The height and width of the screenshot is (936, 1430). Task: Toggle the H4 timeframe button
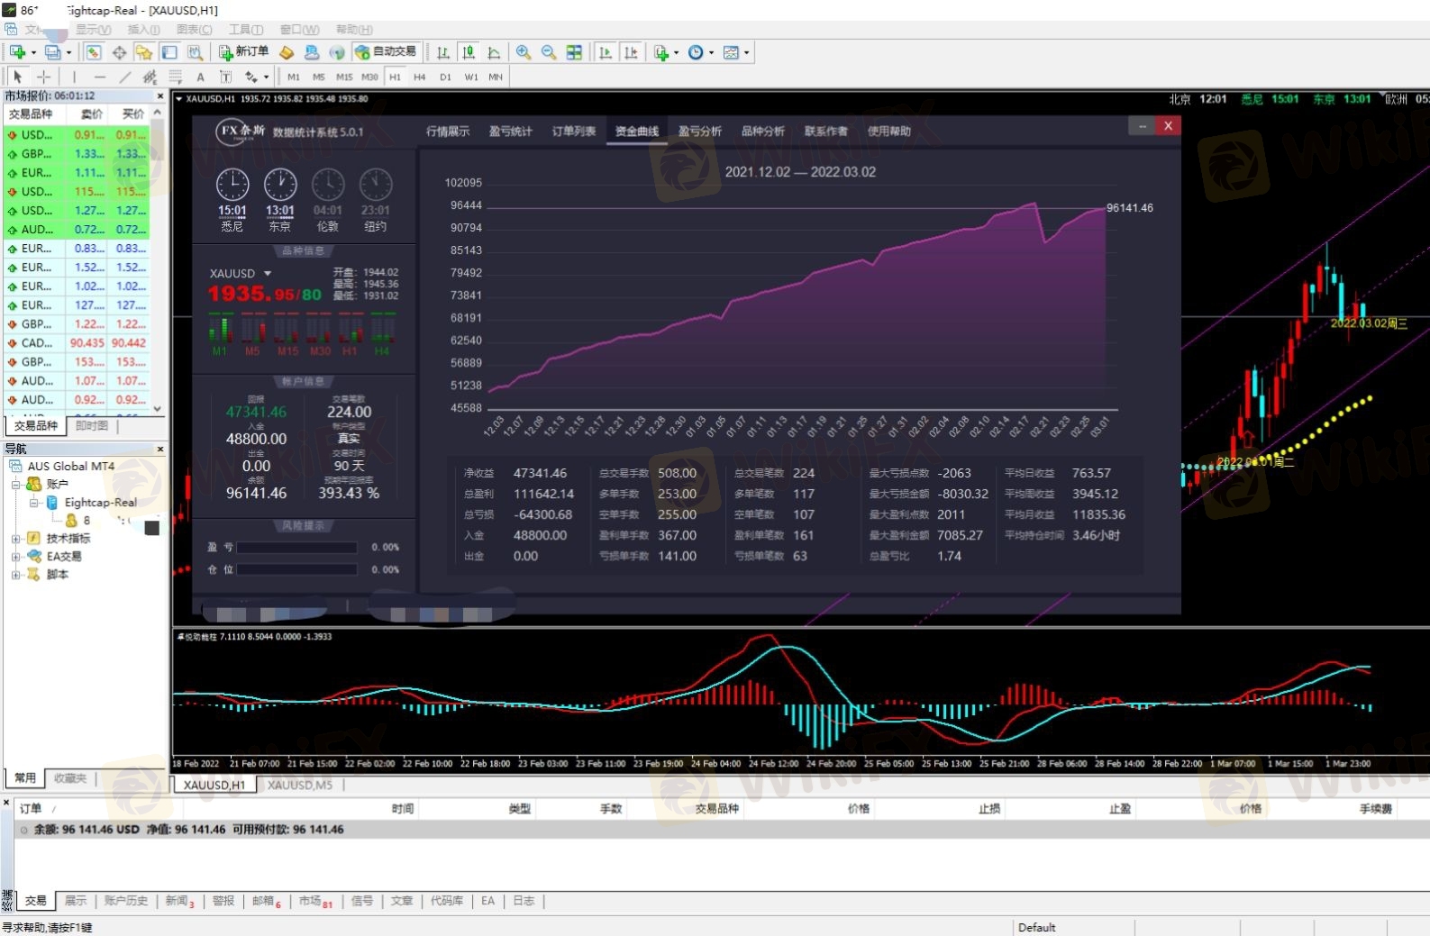(x=419, y=77)
